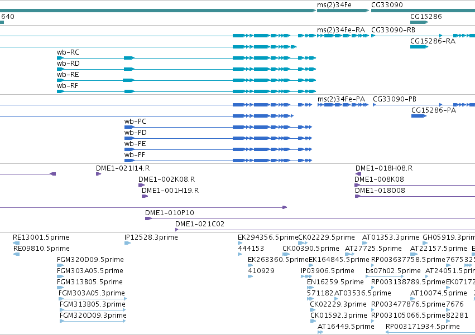
Task: Click the 444153 EST label
Action: 251,249
